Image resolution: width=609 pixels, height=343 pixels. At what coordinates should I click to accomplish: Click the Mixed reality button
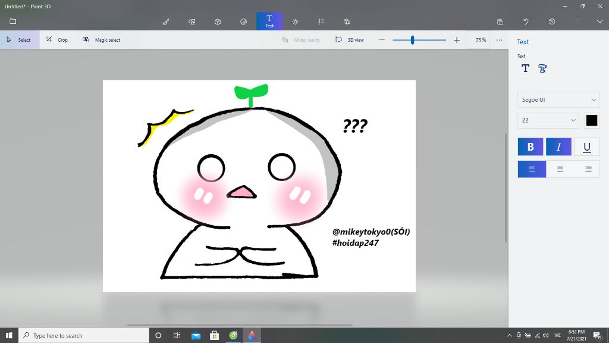(x=301, y=40)
